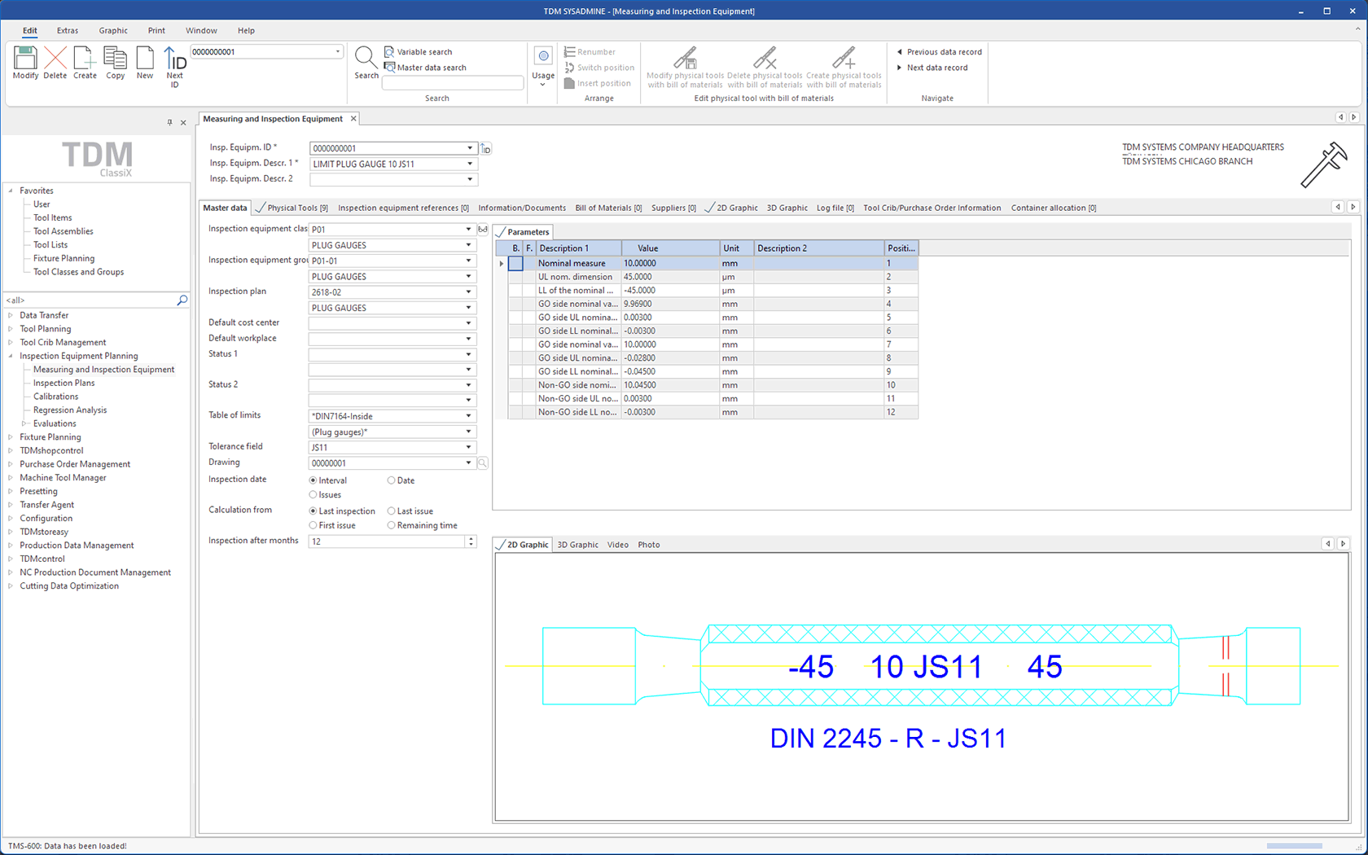Click the Search magnifier icon

pos(366,58)
